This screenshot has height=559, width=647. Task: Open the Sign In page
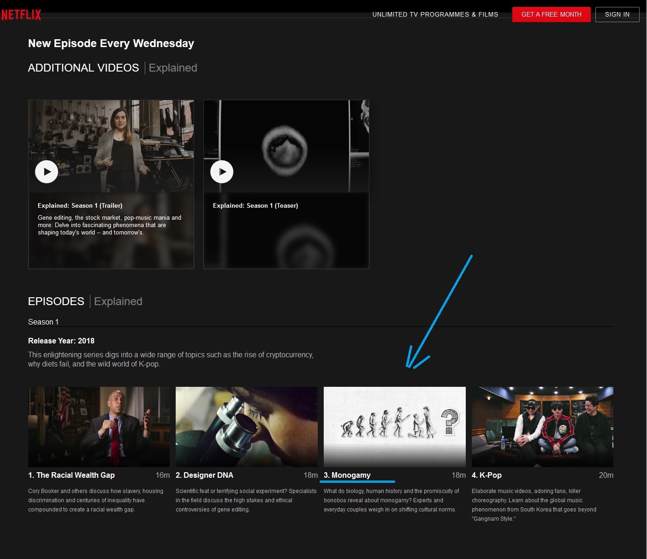617,14
